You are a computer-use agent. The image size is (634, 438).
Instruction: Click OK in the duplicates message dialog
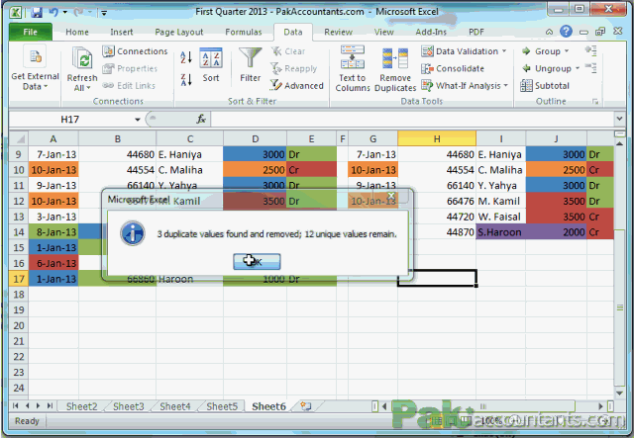[x=257, y=262]
